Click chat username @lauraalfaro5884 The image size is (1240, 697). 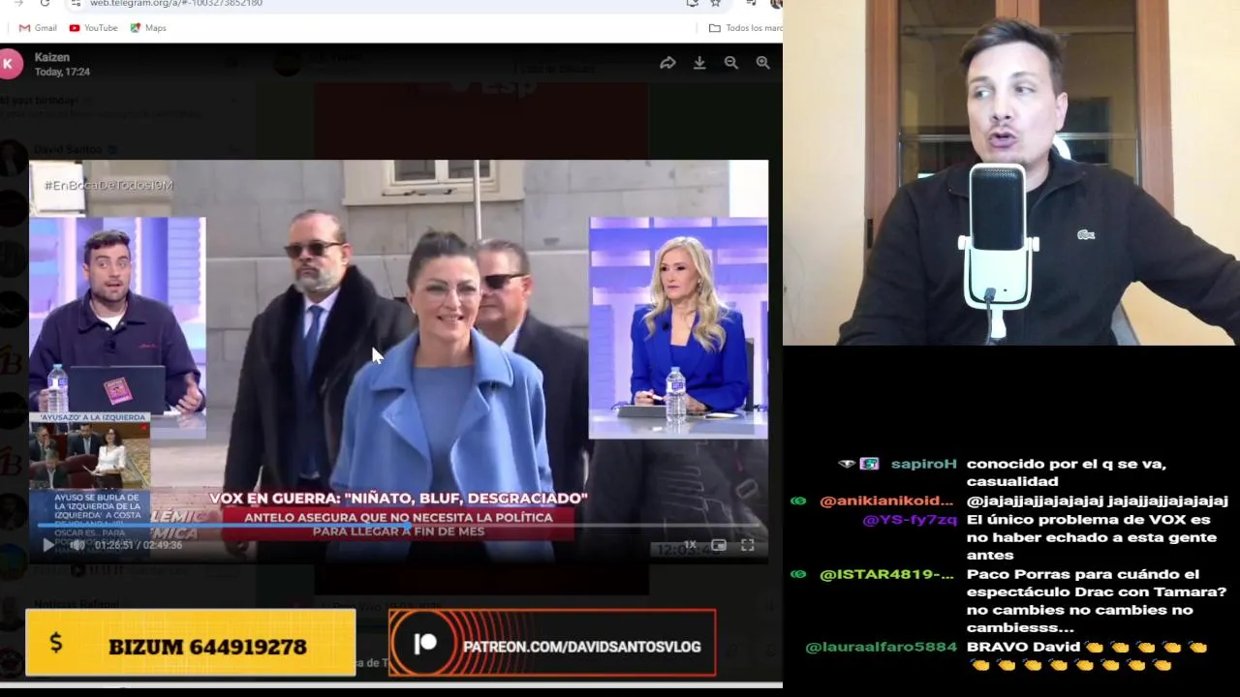(x=882, y=647)
